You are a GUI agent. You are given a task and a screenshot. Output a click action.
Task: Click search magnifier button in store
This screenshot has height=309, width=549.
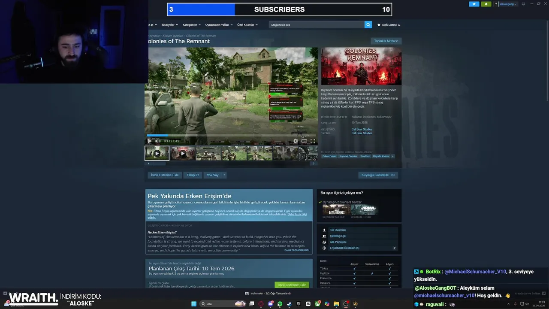click(x=368, y=24)
